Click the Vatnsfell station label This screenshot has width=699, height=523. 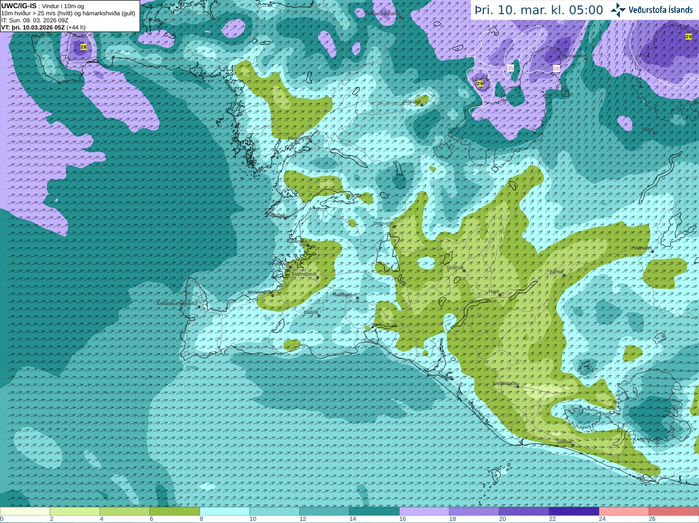[642, 248]
